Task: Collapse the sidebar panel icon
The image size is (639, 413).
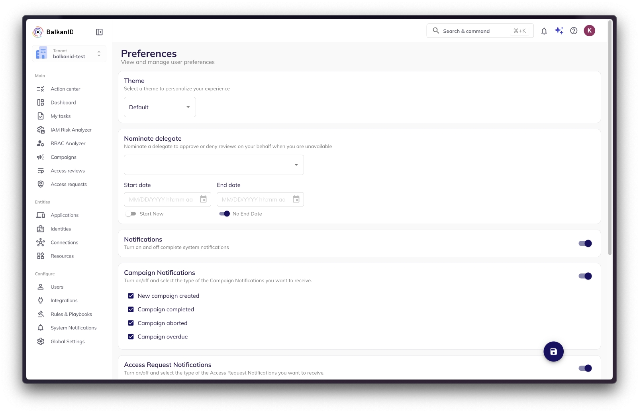Action: (x=99, y=32)
